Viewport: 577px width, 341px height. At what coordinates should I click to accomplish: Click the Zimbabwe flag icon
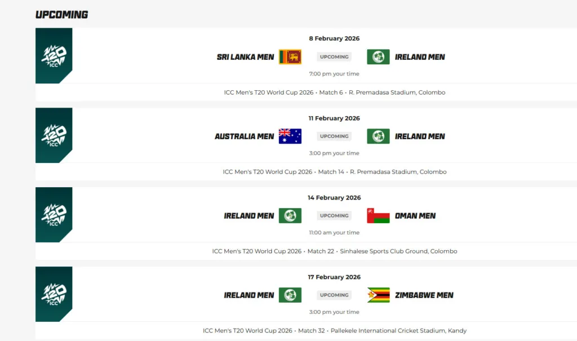tap(378, 295)
